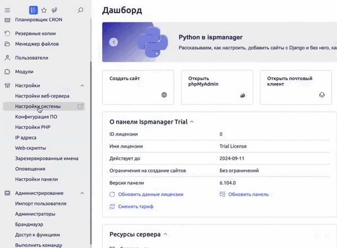Open the sidebar search magnifier

(80, 10)
